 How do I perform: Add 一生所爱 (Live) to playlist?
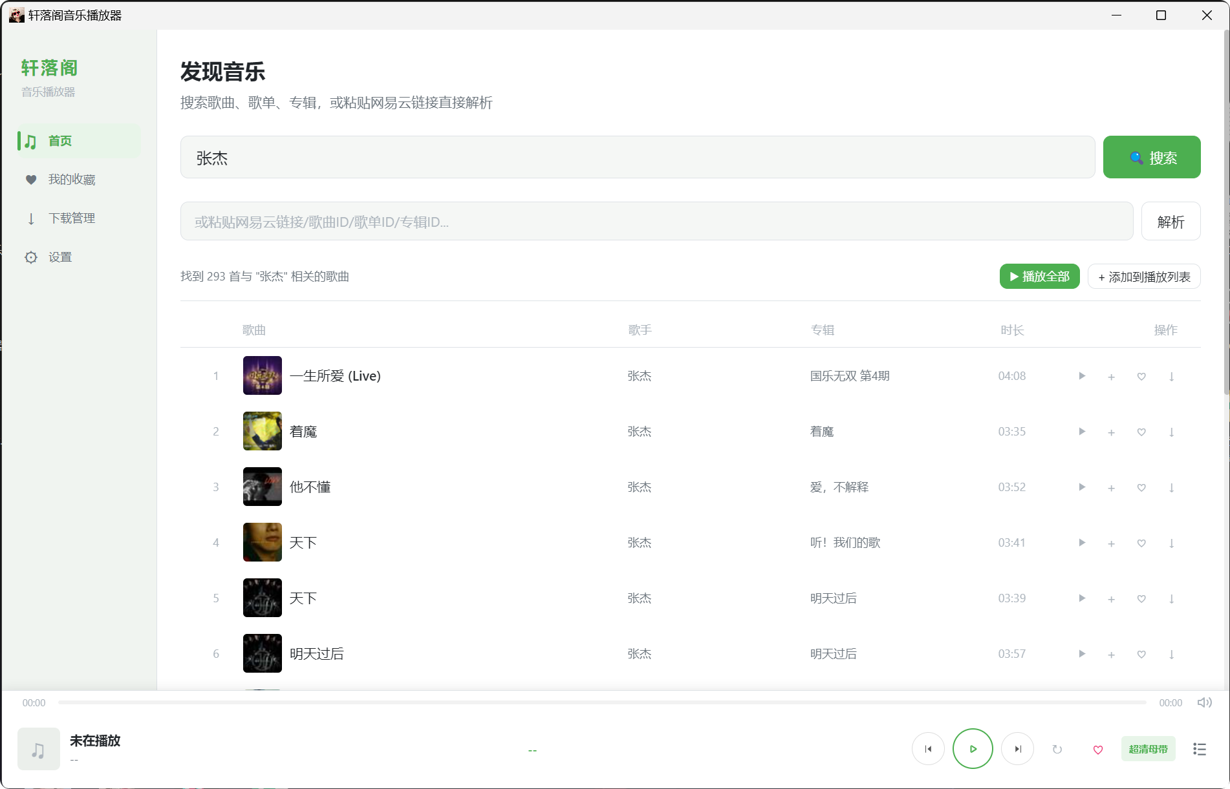click(1111, 377)
